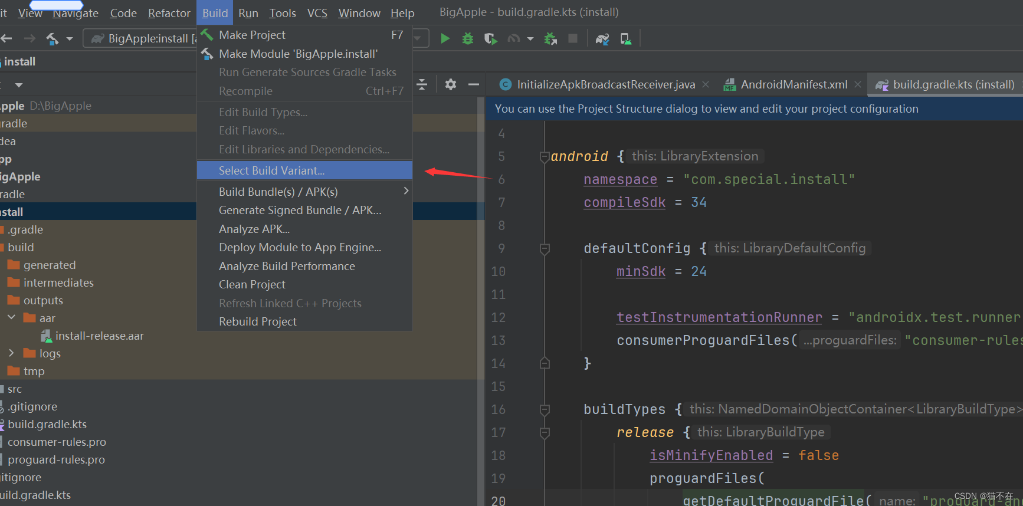
Task: Click the namespace property in code
Action: [620, 179]
